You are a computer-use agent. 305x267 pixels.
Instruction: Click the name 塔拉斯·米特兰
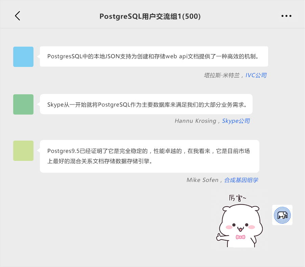[222, 75]
